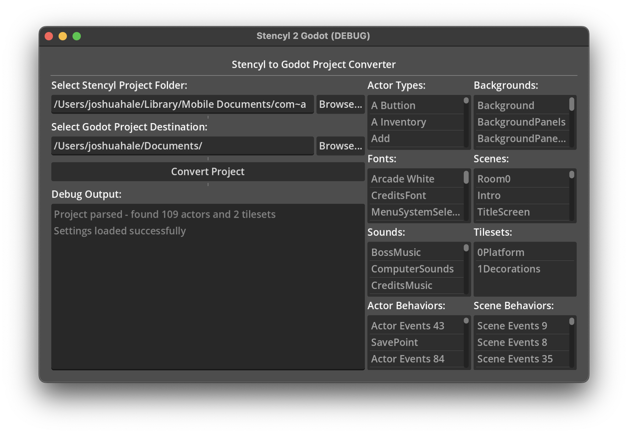Select 'Actor Events 43' behavior
Image resolution: width=628 pixels, height=434 pixels.
(416, 326)
